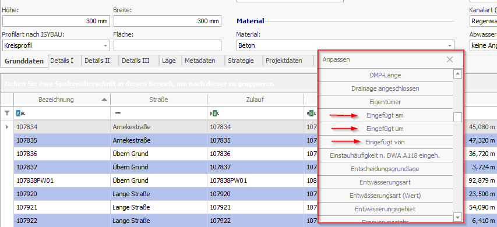Switch to the Details III tab
Screen dimensions: 497x227
(139, 61)
